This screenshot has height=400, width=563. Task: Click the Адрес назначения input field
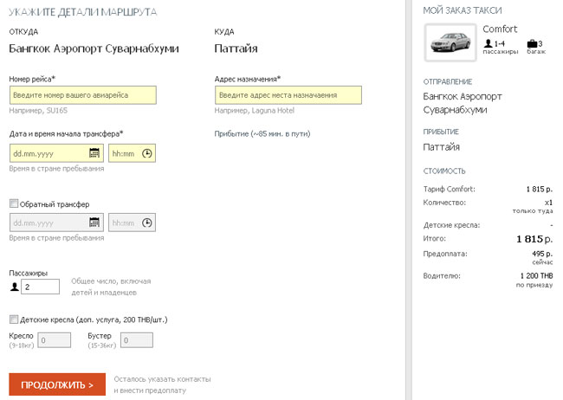tap(288, 95)
